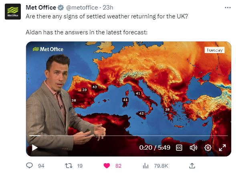
Task: Toggle closed captions on the video
Action: coord(179,148)
